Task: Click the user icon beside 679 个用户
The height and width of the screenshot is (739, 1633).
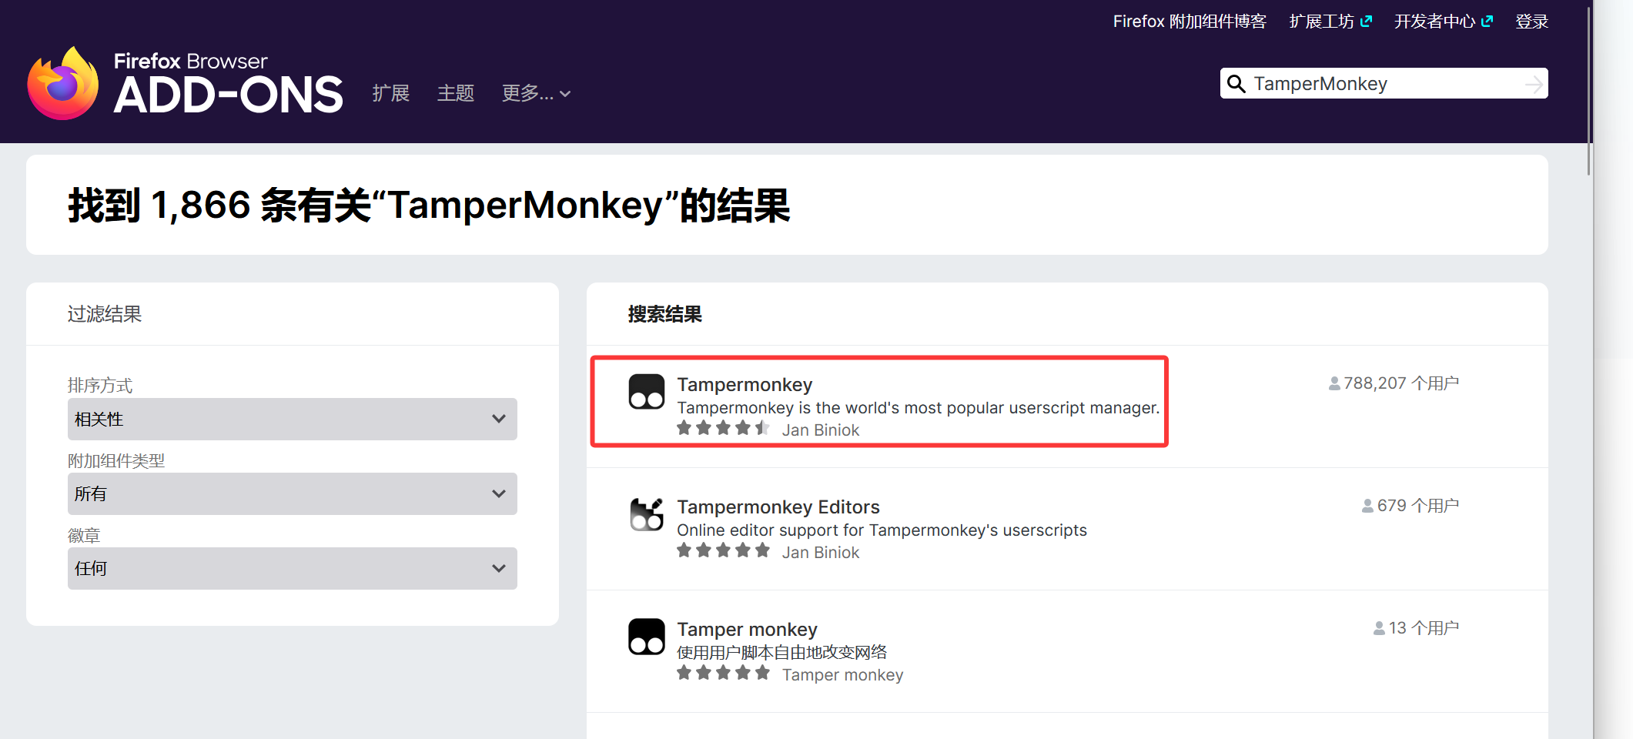Action: coord(1367,506)
